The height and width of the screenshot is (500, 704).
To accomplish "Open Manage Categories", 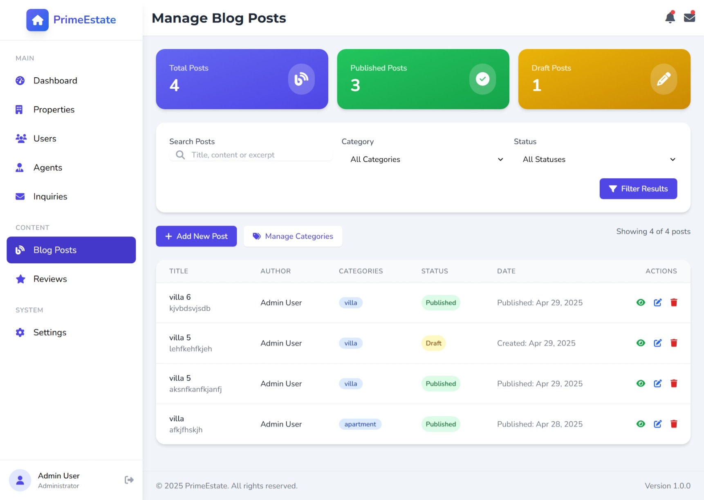I will tap(293, 236).
